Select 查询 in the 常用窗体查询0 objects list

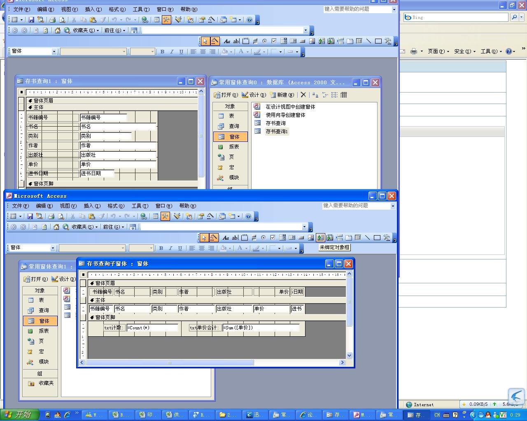click(x=230, y=126)
